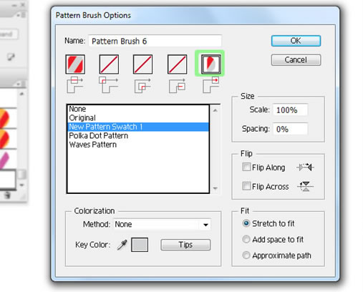
Task: Choose the Add space to fit option
Action: 246,239
